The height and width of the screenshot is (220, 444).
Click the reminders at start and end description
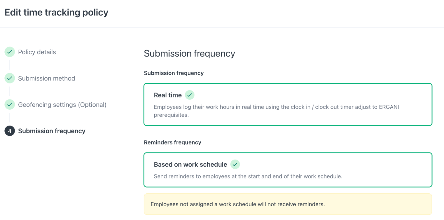(x=248, y=177)
